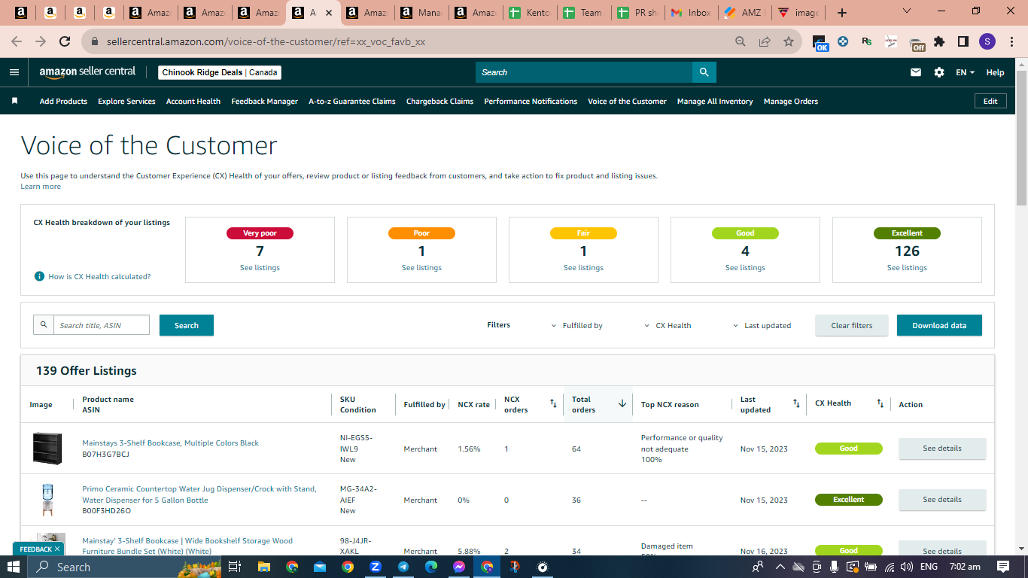Open the Chrome tab search chevron
Screen dimensions: 1028x578
906,11
